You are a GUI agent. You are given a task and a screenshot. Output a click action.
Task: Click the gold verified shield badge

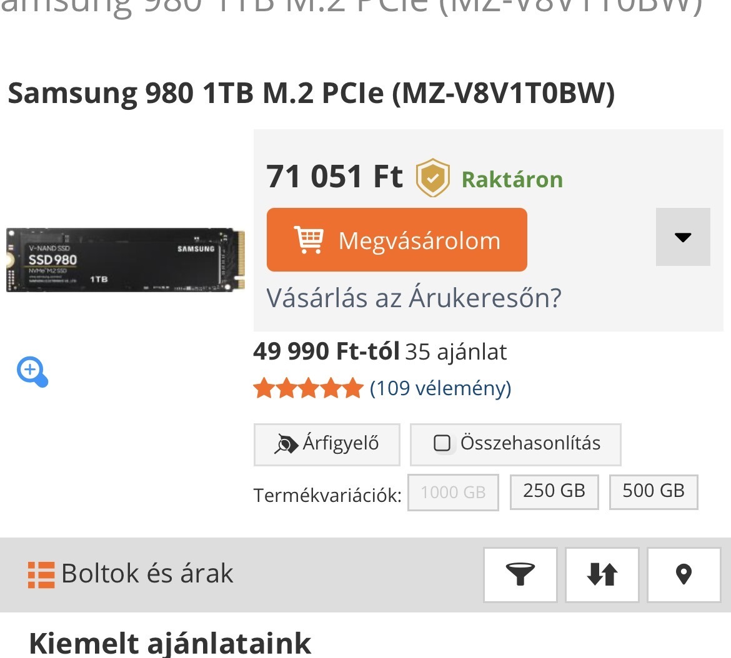click(432, 177)
